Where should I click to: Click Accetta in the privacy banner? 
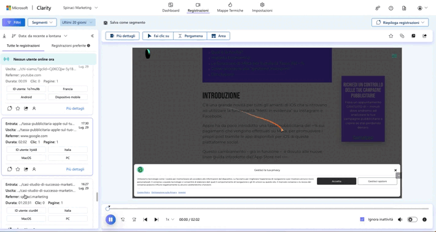tap(337, 181)
